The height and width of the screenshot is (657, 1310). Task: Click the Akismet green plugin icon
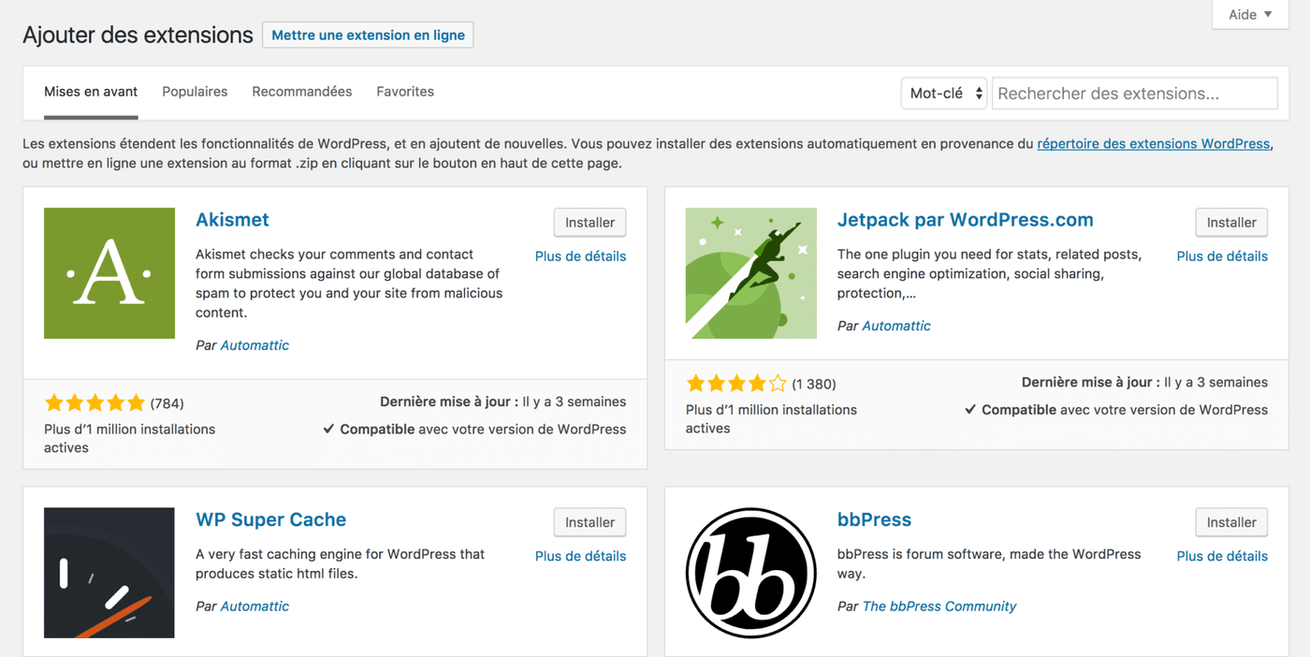click(109, 272)
